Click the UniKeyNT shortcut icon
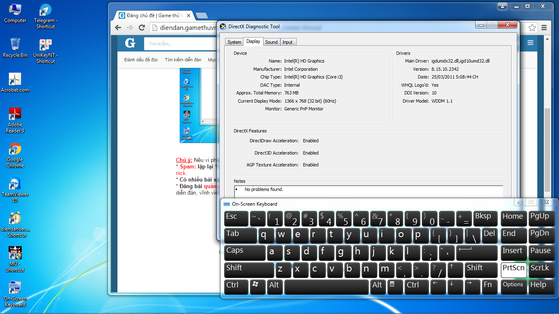 [x=45, y=51]
